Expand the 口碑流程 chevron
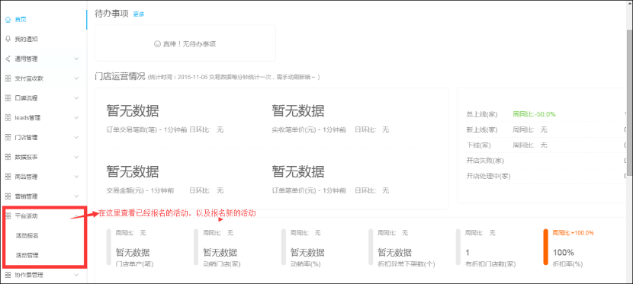The height and width of the screenshot is (284, 633). (77, 98)
